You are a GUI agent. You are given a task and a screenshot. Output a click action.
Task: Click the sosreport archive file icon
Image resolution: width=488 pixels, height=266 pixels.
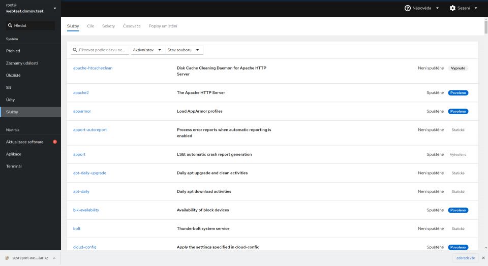click(7, 258)
